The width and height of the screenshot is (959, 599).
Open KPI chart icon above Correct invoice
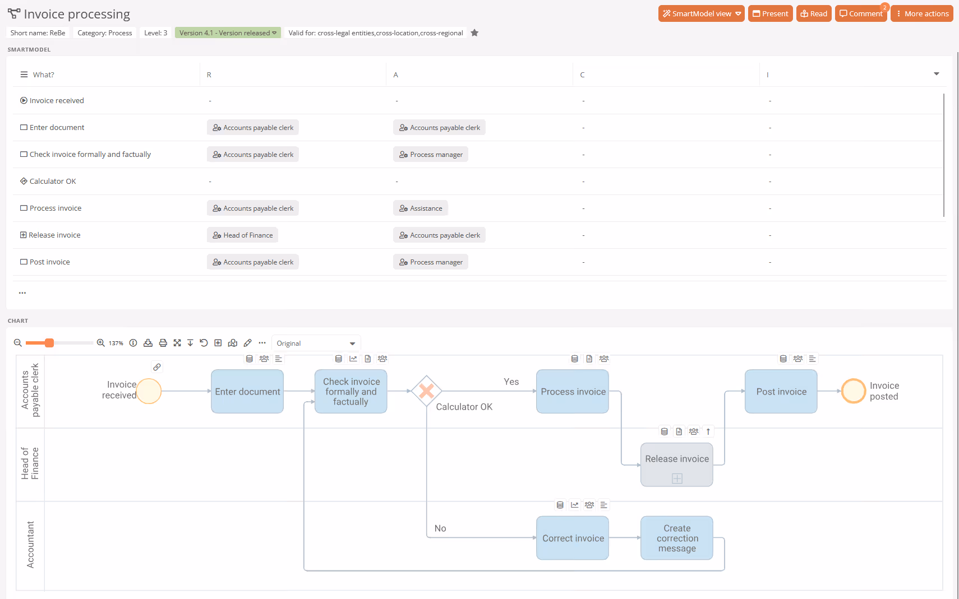tap(575, 505)
